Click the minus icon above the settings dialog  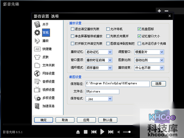pos(166,11)
